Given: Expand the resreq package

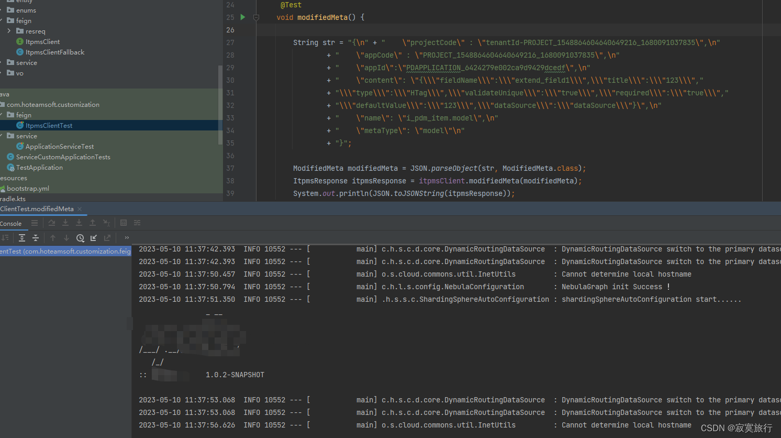Looking at the screenshot, I should point(9,31).
